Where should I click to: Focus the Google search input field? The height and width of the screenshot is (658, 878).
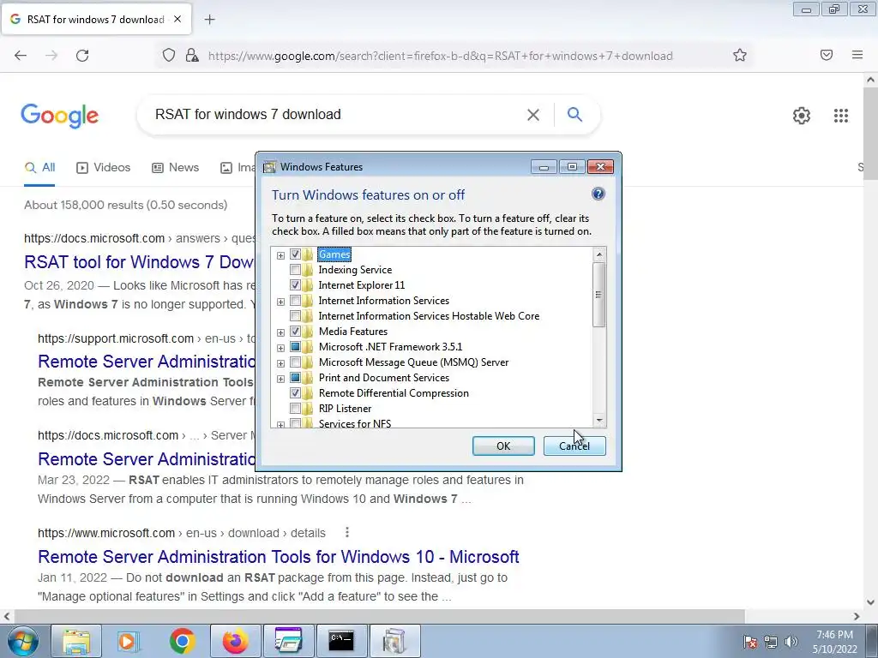[x=336, y=115]
